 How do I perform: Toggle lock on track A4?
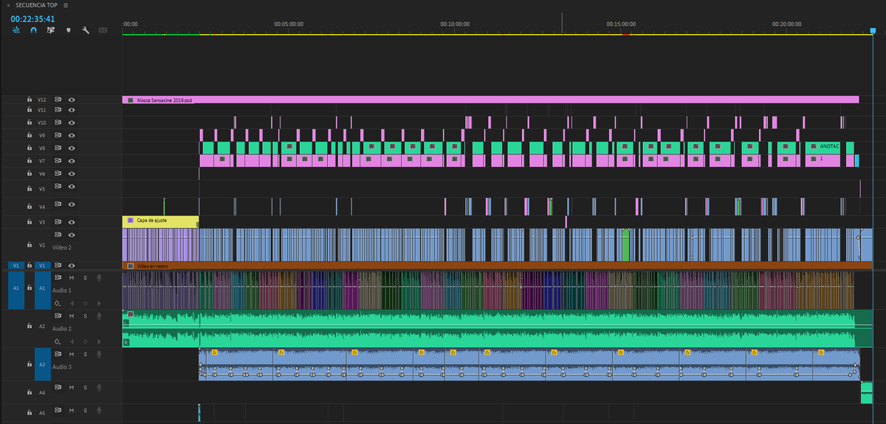[30, 392]
